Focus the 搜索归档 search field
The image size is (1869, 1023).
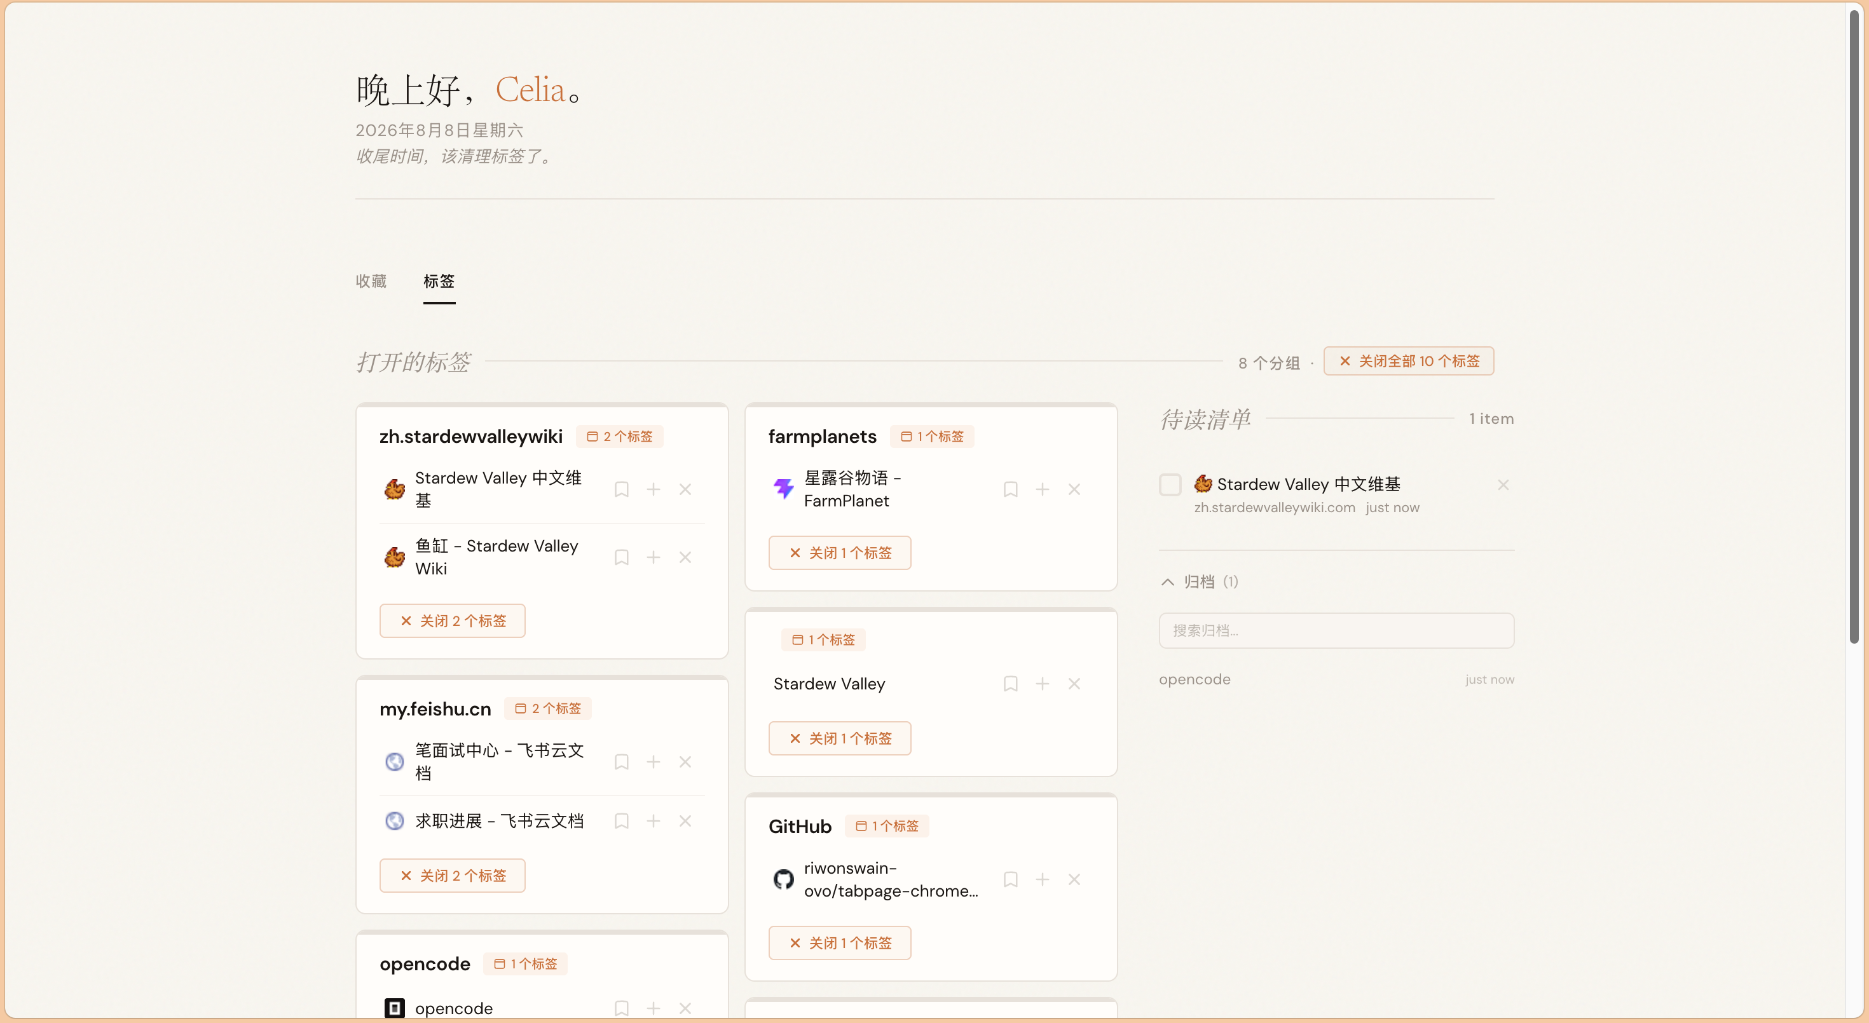[1336, 630]
